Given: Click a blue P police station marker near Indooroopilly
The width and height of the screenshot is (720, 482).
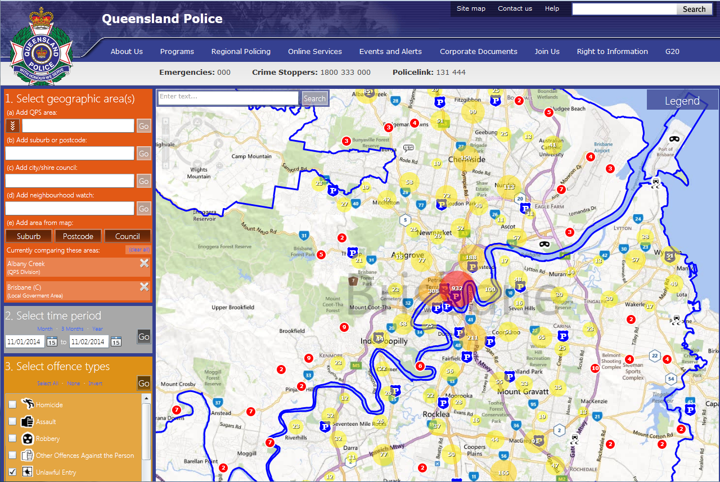Looking at the screenshot, I should (x=379, y=337).
